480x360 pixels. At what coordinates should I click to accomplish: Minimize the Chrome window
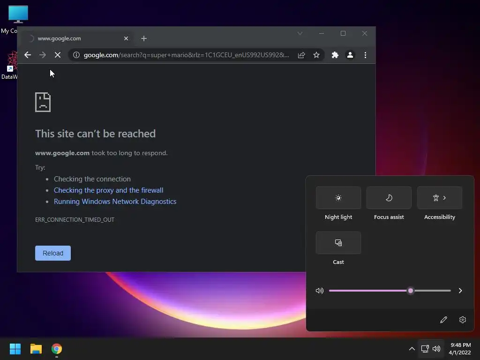[322, 33]
